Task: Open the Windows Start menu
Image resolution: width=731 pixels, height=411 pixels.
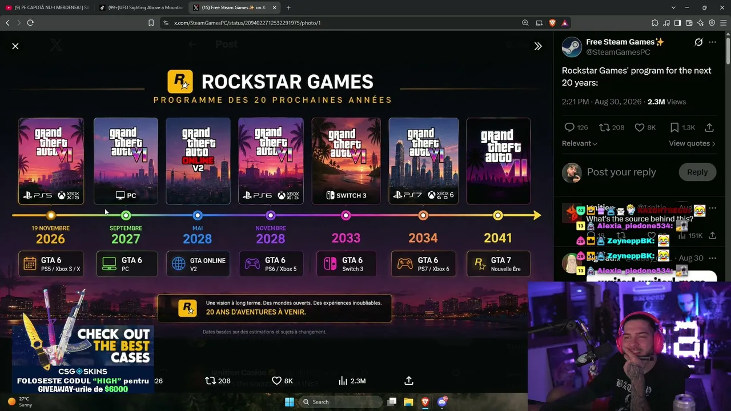Action: click(290, 402)
